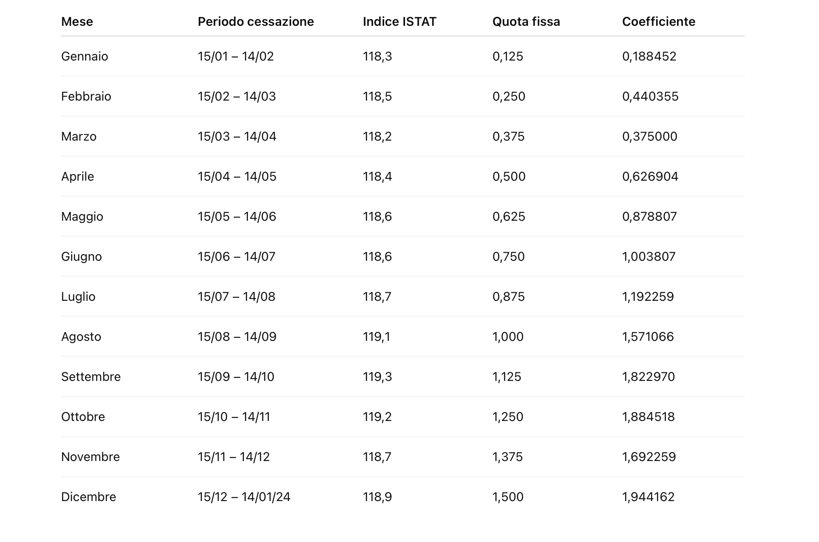Select Maggio ISTAT index 118,6
The height and width of the screenshot is (542, 819).
(377, 217)
